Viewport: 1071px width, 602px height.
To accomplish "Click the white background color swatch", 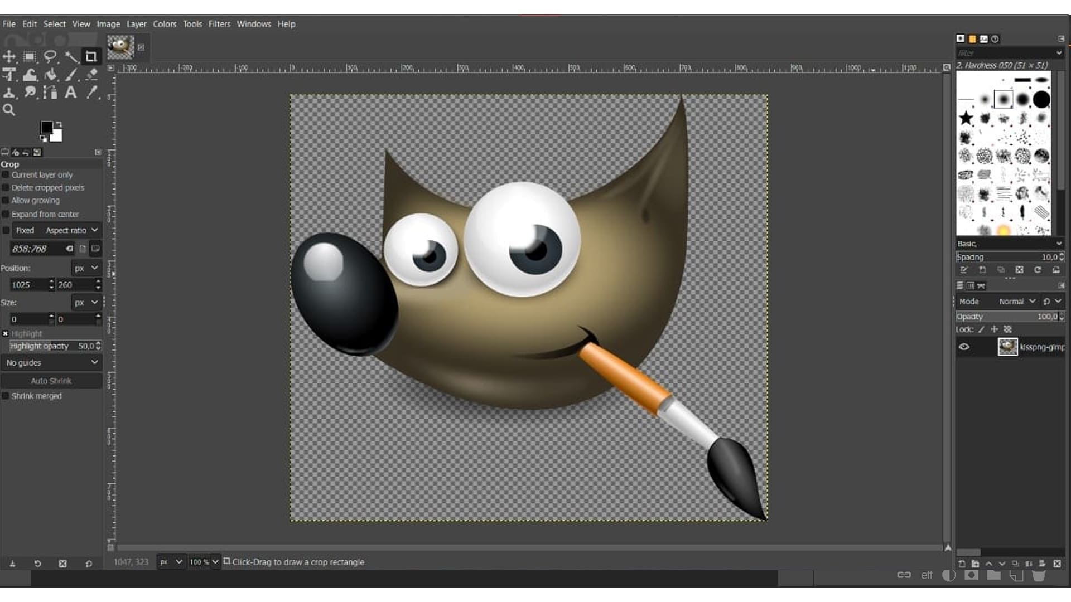I will (57, 135).
